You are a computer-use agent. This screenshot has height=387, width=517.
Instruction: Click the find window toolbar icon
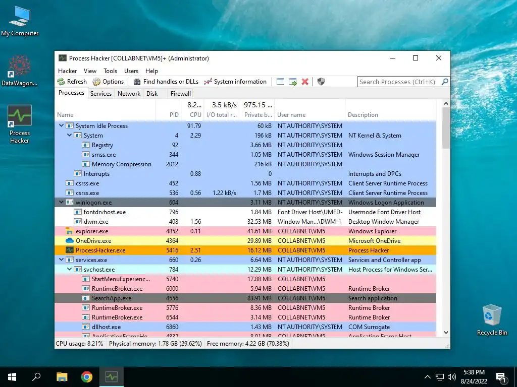pos(280,82)
